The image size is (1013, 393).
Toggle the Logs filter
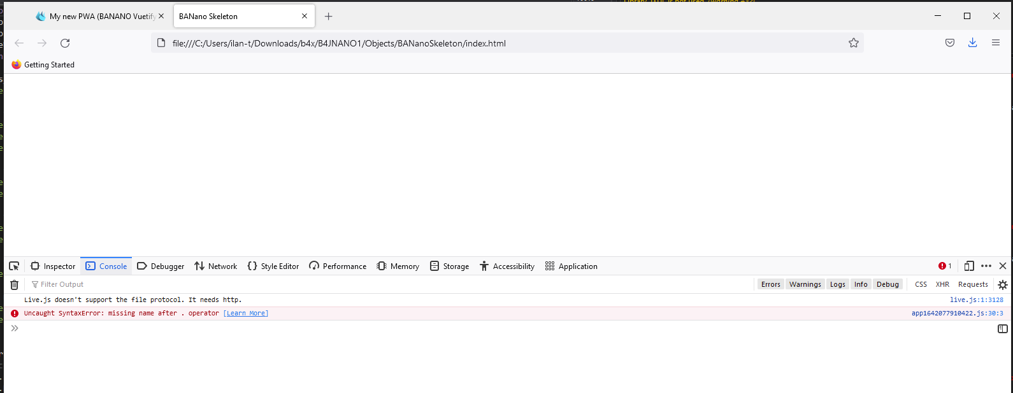(x=838, y=284)
